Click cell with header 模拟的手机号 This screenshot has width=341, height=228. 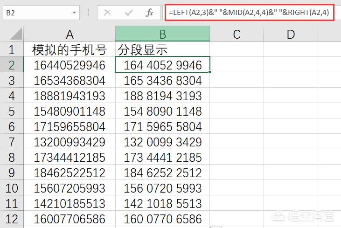click(x=70, y=49)
